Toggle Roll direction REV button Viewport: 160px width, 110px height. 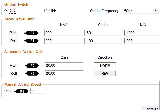[x=105, y=73]
